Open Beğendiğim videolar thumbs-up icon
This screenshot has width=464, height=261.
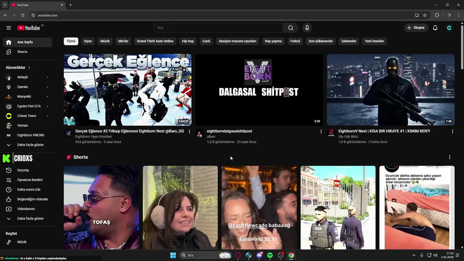9,199
